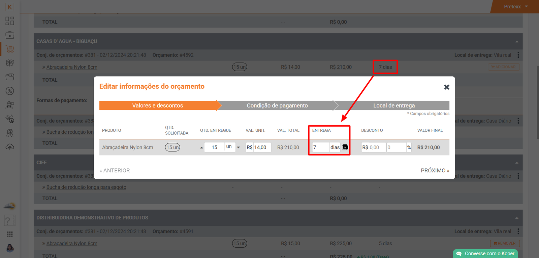Switch to Condição de pagamento step
The image size is (539, 258).
(277, 105)
